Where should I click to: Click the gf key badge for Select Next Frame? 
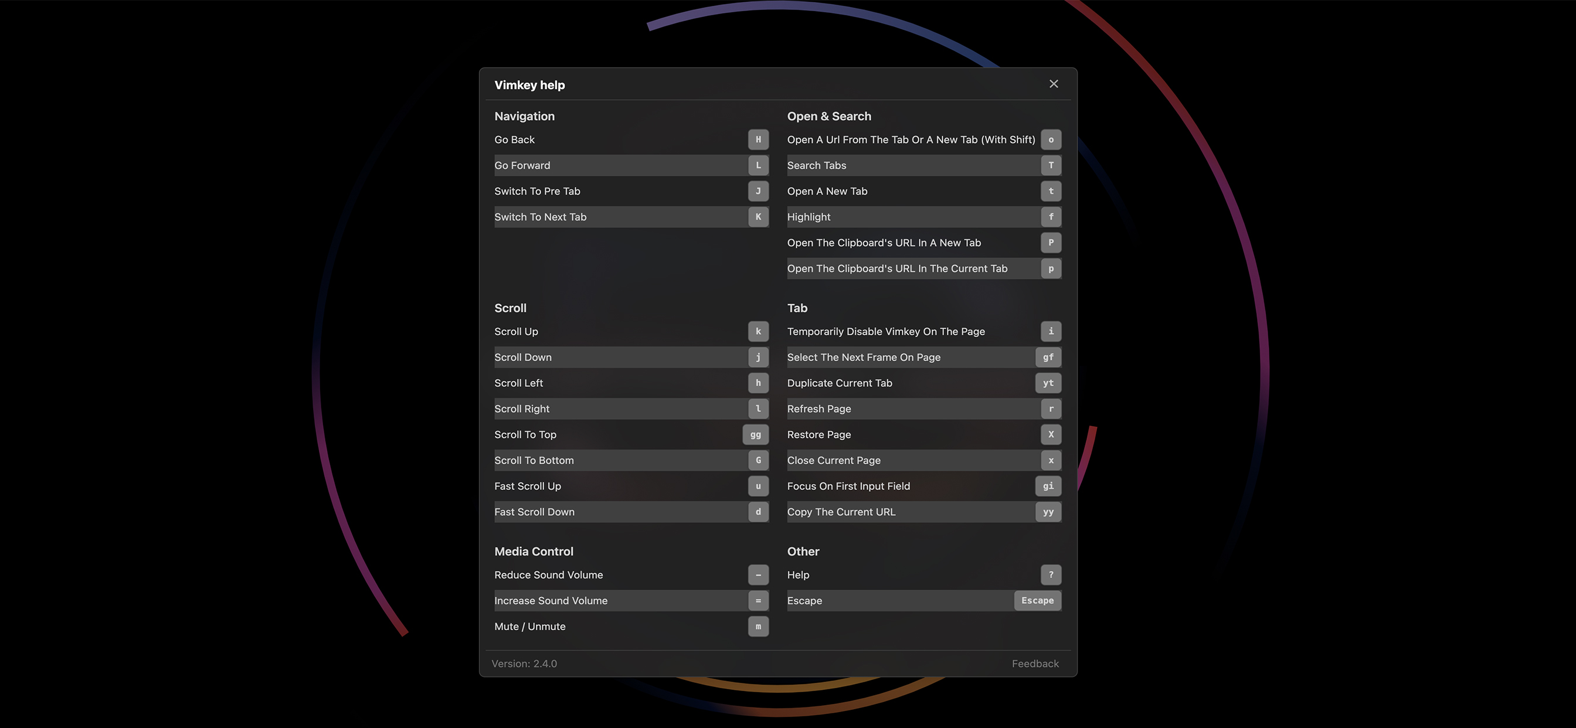coord(1048,356)
